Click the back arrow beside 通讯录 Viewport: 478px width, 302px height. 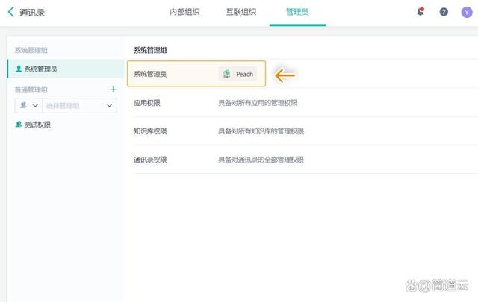tap(10, 12)
